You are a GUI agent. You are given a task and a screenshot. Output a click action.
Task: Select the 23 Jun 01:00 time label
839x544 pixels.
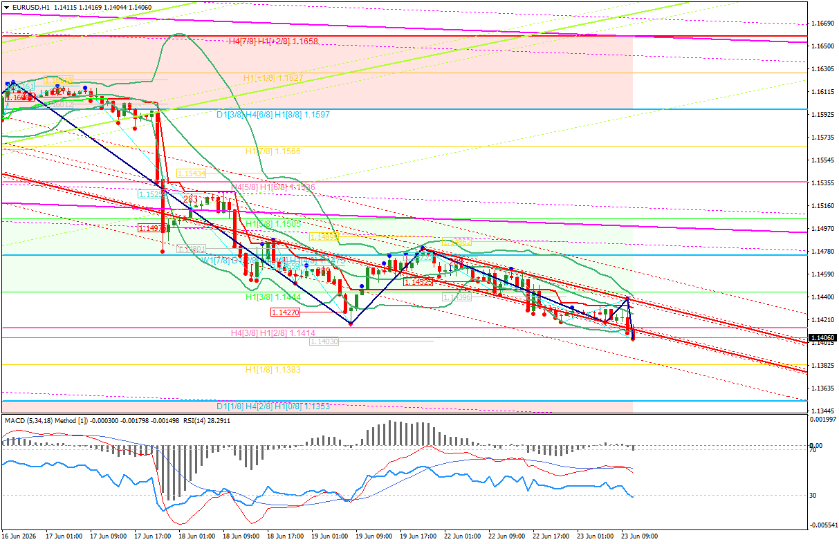click(x=596, y=536)
